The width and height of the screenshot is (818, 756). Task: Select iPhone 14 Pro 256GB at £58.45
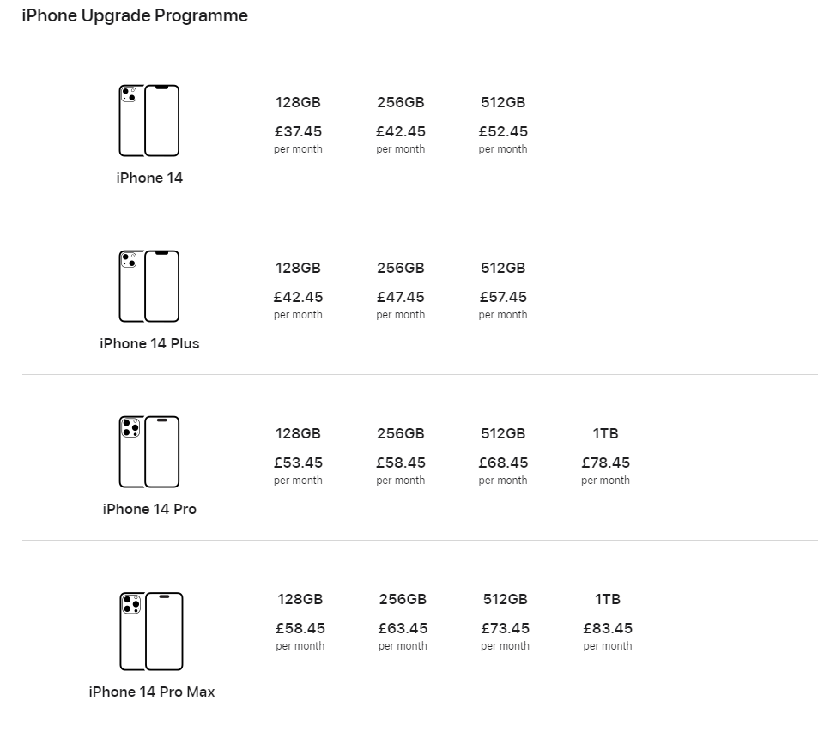tap(401, 457)
